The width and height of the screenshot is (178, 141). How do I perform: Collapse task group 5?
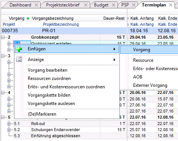pyautogui.click(x=3, y=117)
